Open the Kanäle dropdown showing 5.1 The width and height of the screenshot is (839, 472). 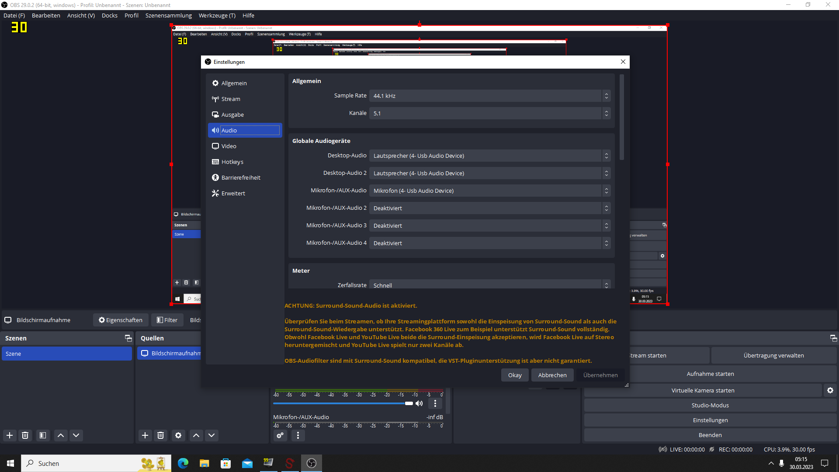tap(490, 113)
